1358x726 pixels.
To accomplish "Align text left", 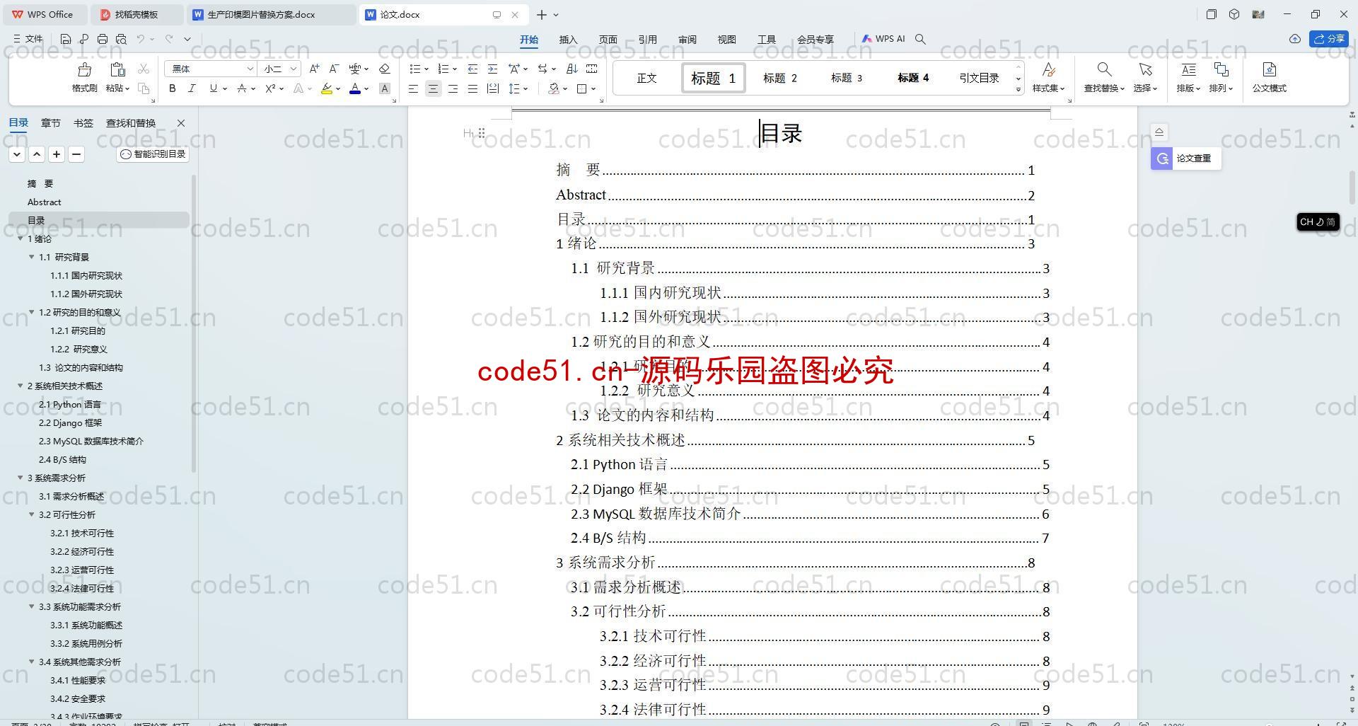I will pos(413,88).
